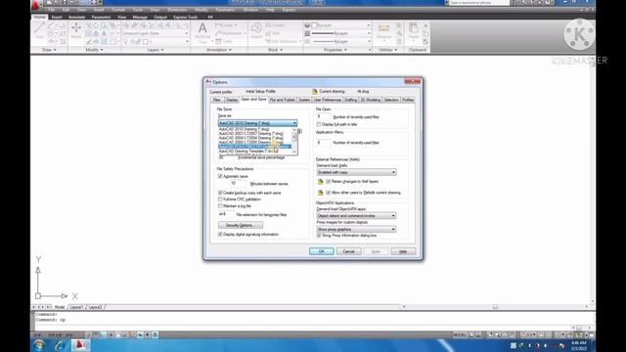Switch to the Layout1 tab
The width and height of the screenshot is (626, 352).
tap(76, 307)
